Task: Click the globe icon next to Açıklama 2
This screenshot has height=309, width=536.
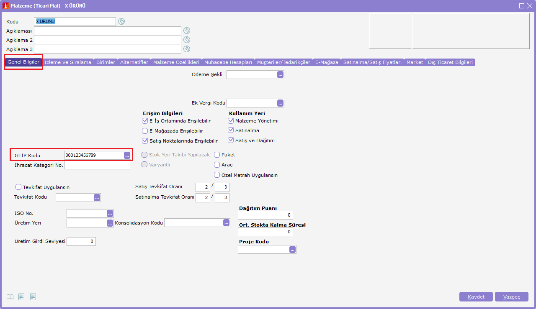Action: point(187,40)
